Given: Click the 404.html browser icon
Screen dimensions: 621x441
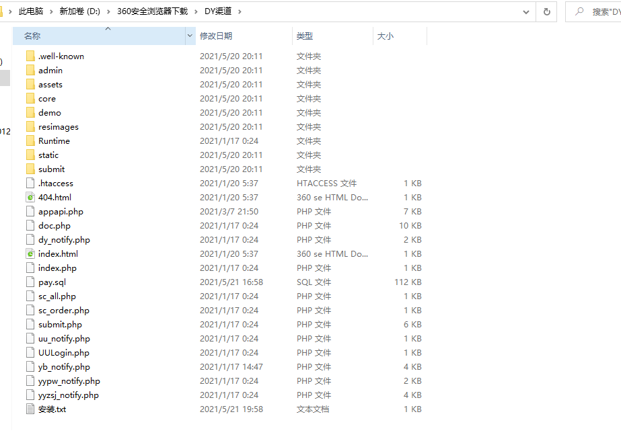Looking at the screenshot, I should pyautogui.click(x=30, y=197).
